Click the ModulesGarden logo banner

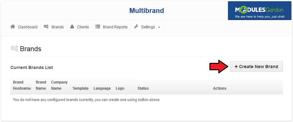[x=260, y=11]
